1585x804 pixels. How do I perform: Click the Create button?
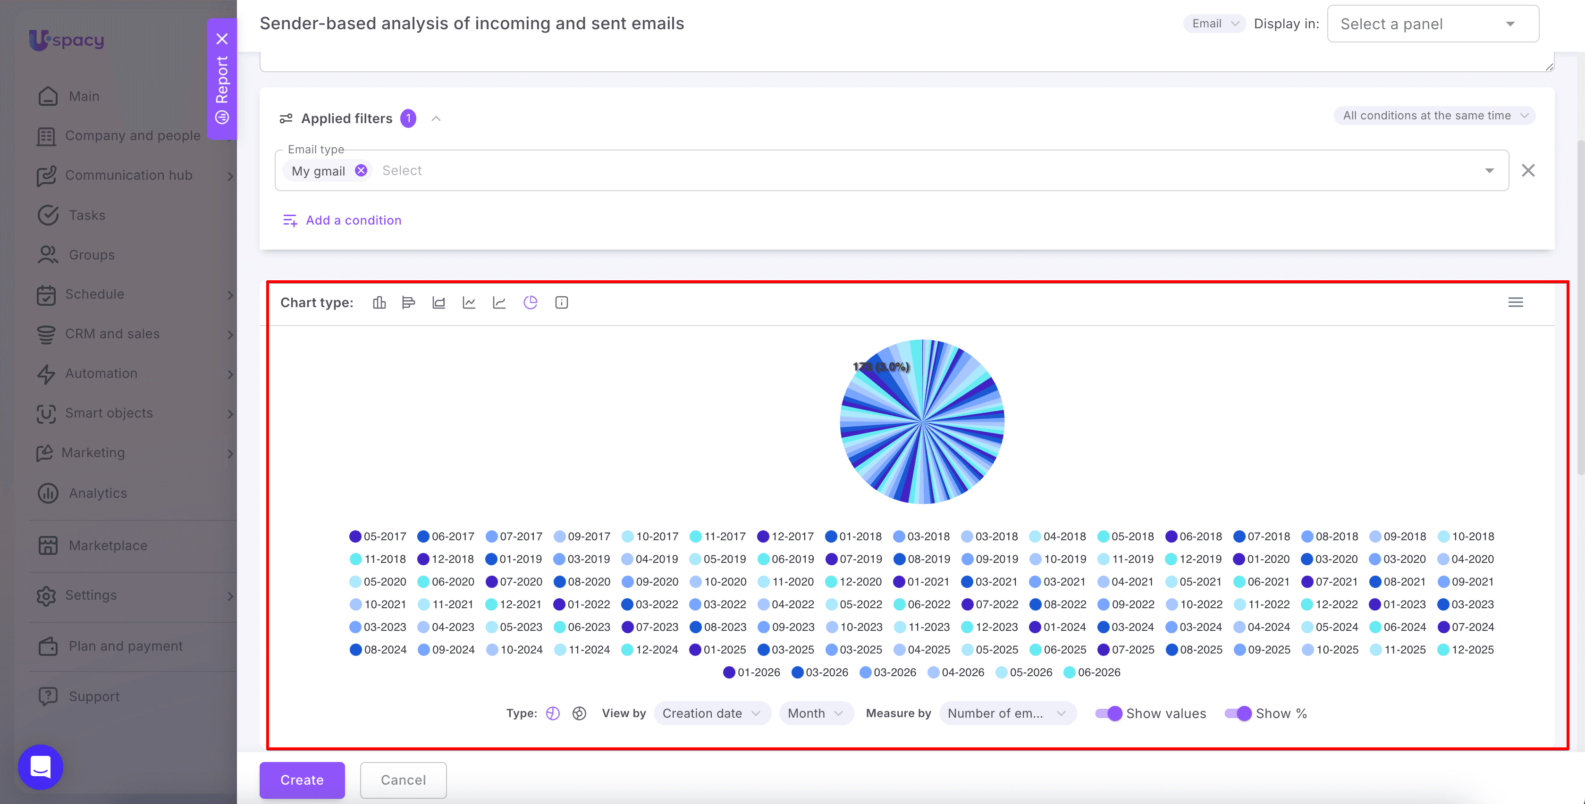click(x=302, y=779)
